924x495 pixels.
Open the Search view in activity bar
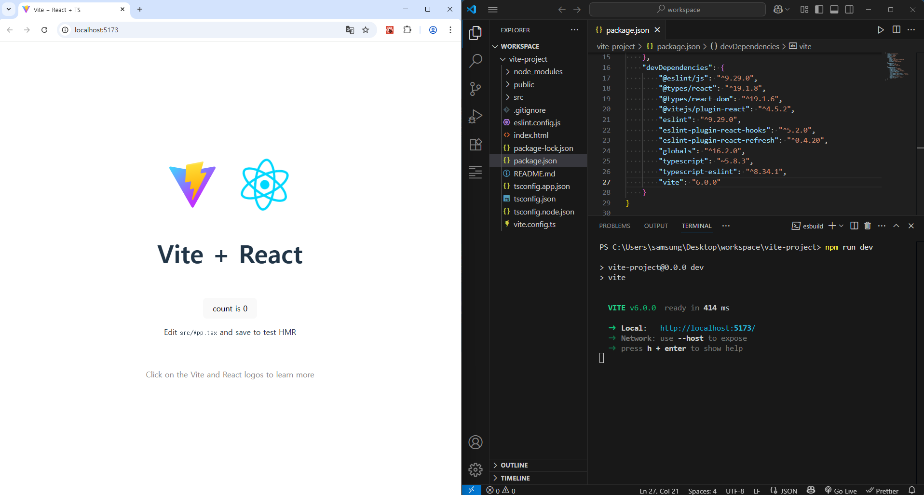coord(476,61)
